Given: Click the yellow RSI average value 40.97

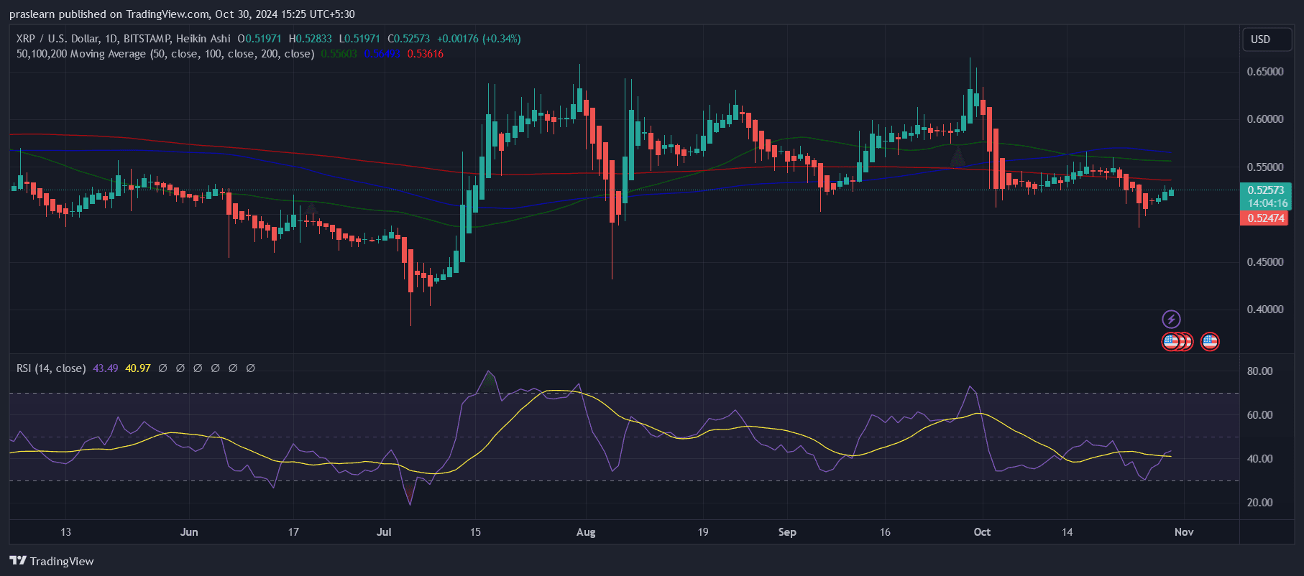Looking at the screenshot, I should click(138, 368).
